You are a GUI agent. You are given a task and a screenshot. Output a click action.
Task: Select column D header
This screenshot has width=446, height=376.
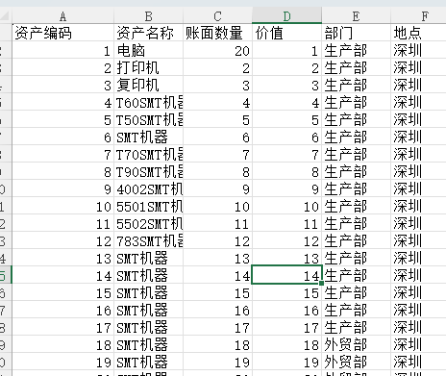coord(286,15)
